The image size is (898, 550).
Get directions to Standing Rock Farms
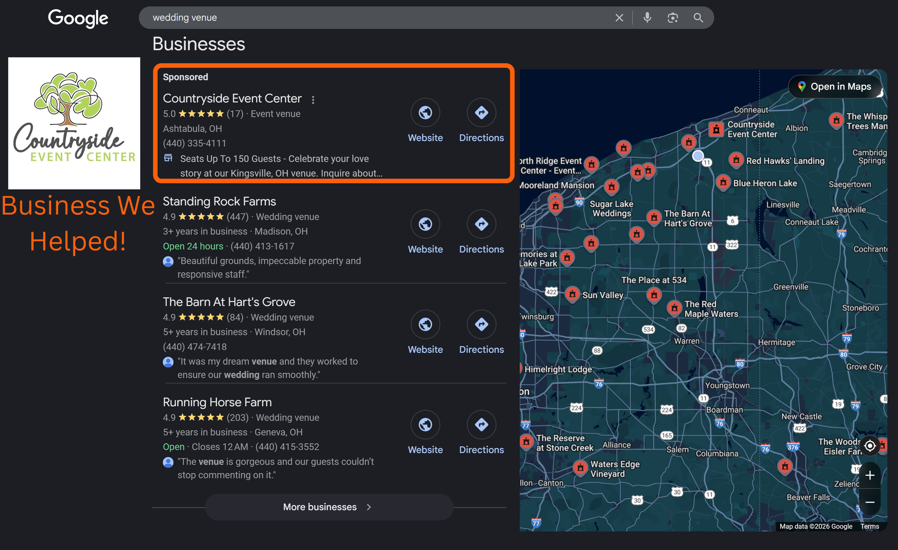(481, 225)
